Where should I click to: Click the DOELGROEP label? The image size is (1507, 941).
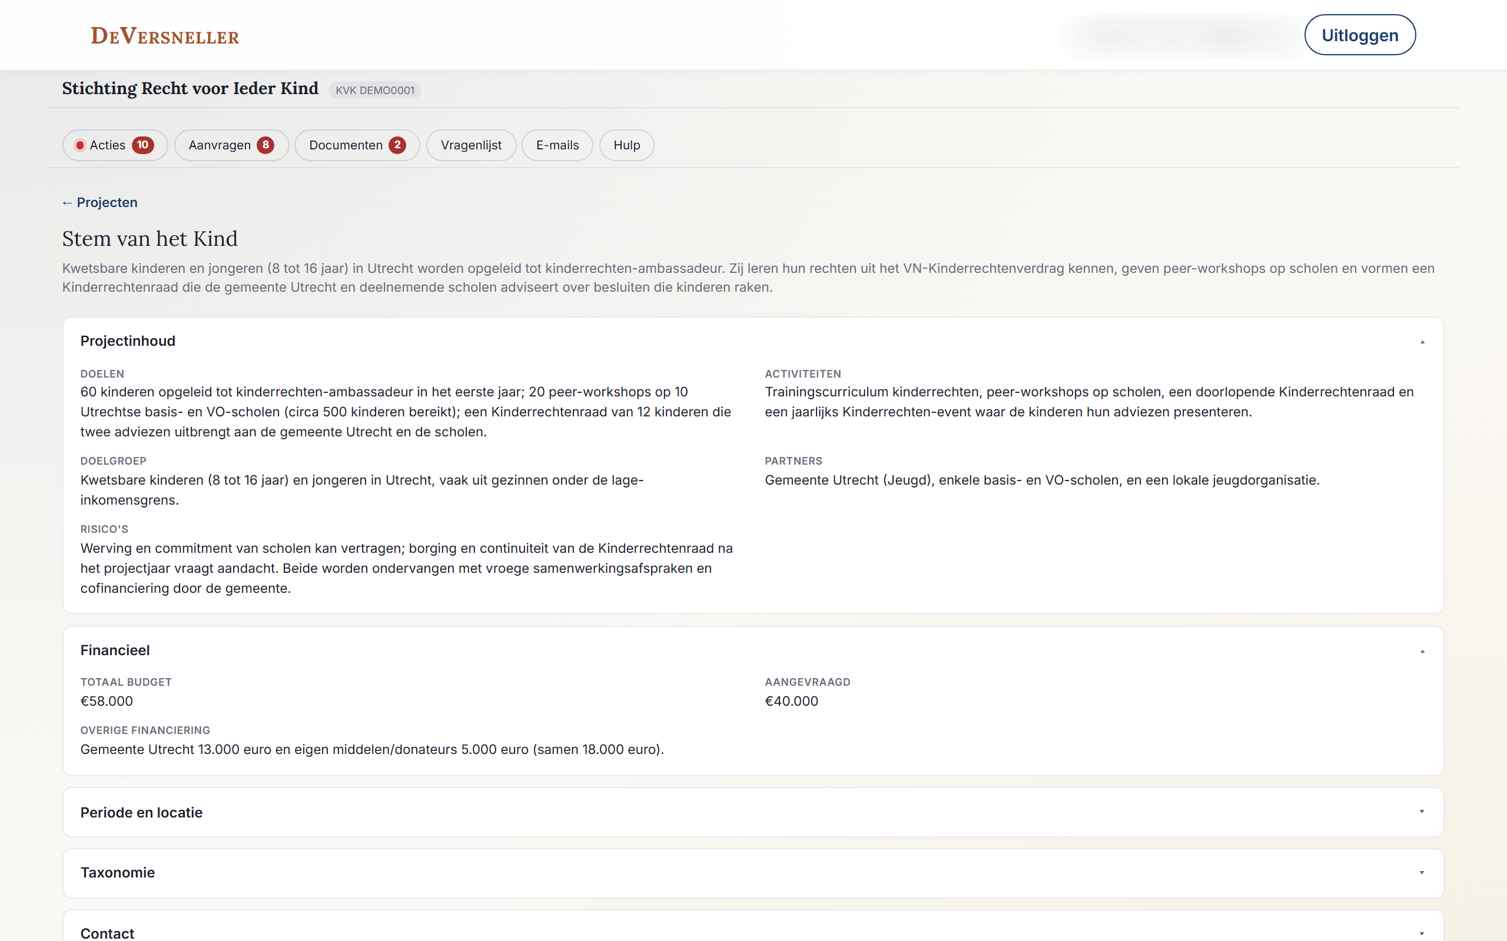[114, 461]
